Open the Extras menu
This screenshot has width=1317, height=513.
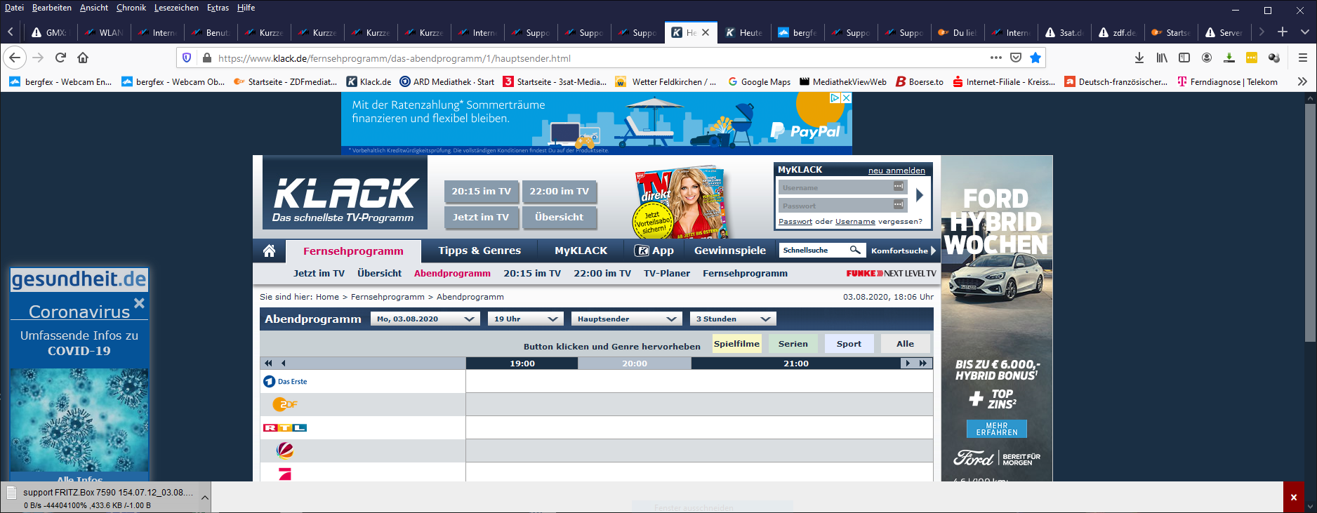tap(218, 8)
